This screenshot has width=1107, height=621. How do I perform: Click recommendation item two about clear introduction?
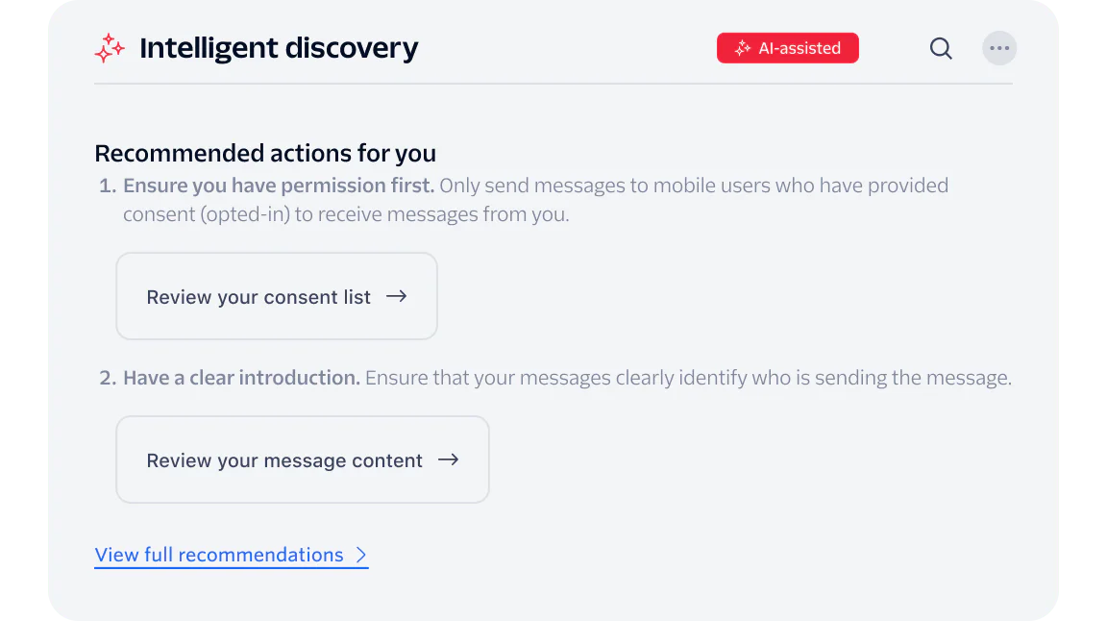[567, 377]
